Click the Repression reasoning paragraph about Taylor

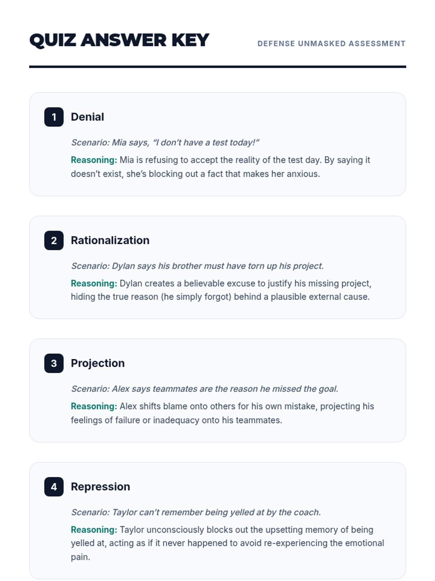point(227,543)
